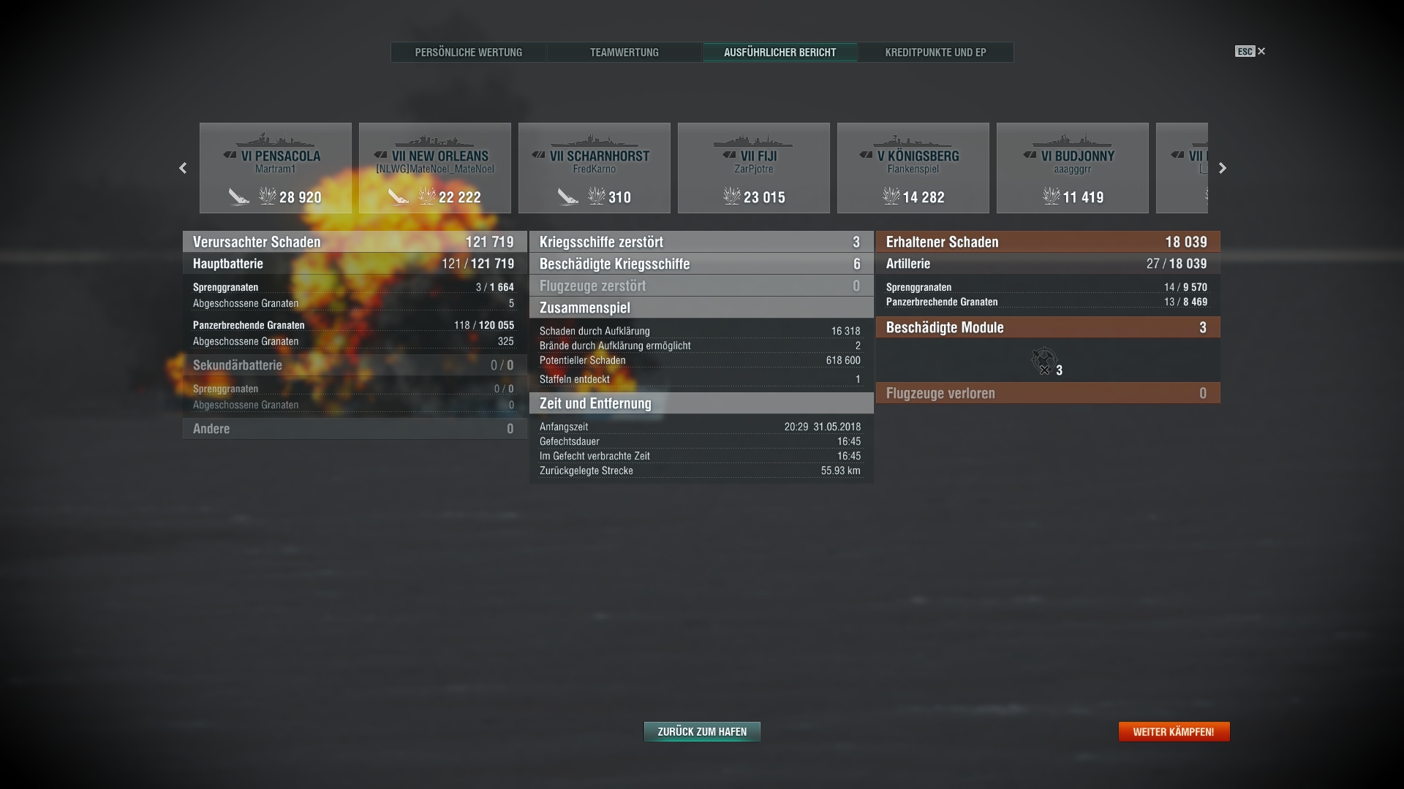The height and width of the screenshot is (789, 1404).
Task: Show more ships with the right arrow
Action: (x=1223, y=168)
